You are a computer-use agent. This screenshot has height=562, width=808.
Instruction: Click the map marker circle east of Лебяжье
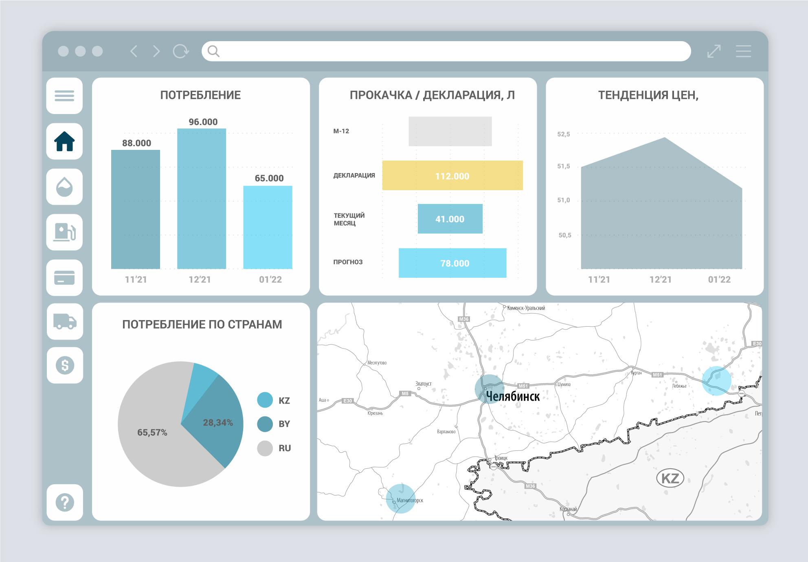716,381
